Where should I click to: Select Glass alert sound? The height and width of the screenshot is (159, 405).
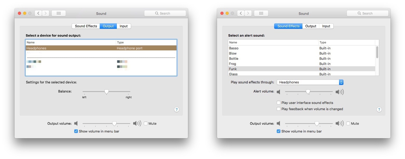click(302, 74)
